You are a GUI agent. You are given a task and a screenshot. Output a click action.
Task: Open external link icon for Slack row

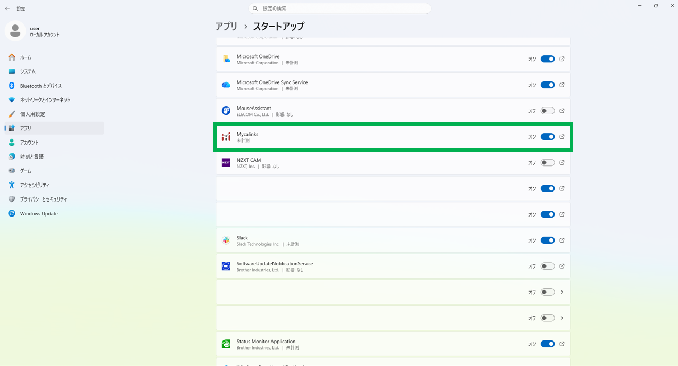pos(561,240)
